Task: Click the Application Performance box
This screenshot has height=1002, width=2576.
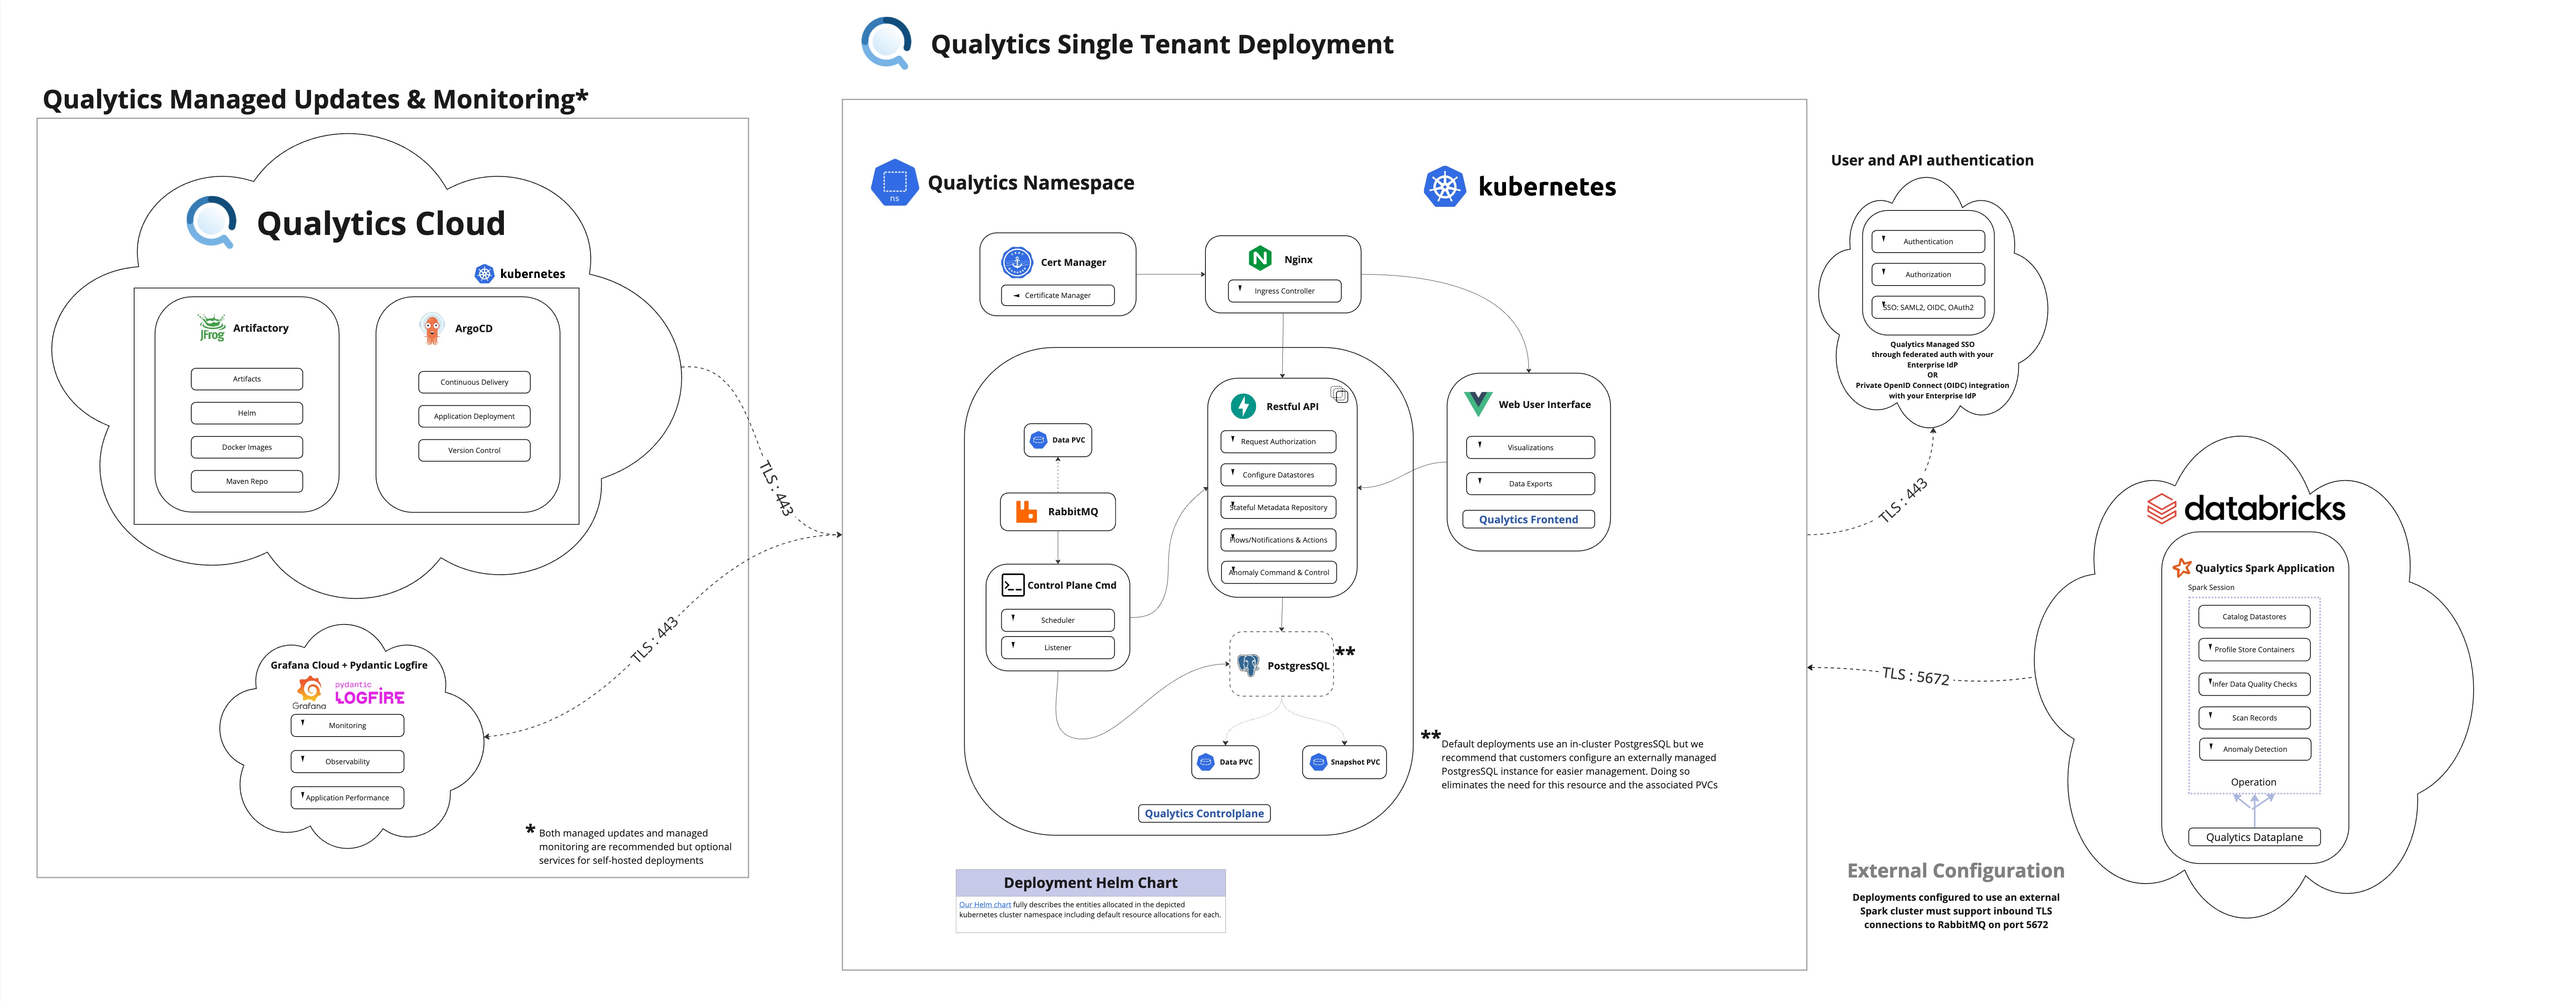Action: click(347, 797)
